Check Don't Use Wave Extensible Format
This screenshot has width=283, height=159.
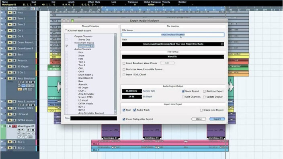[x=124, y=69]
